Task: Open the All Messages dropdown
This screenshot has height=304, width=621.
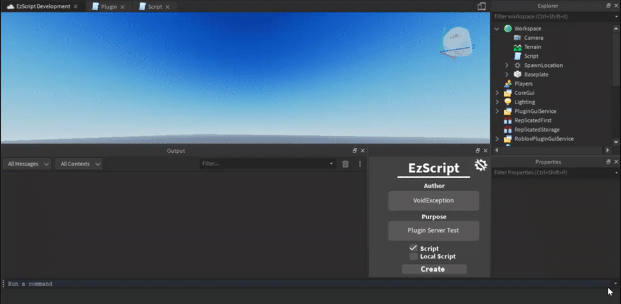Action: click(x=27, y=164)
